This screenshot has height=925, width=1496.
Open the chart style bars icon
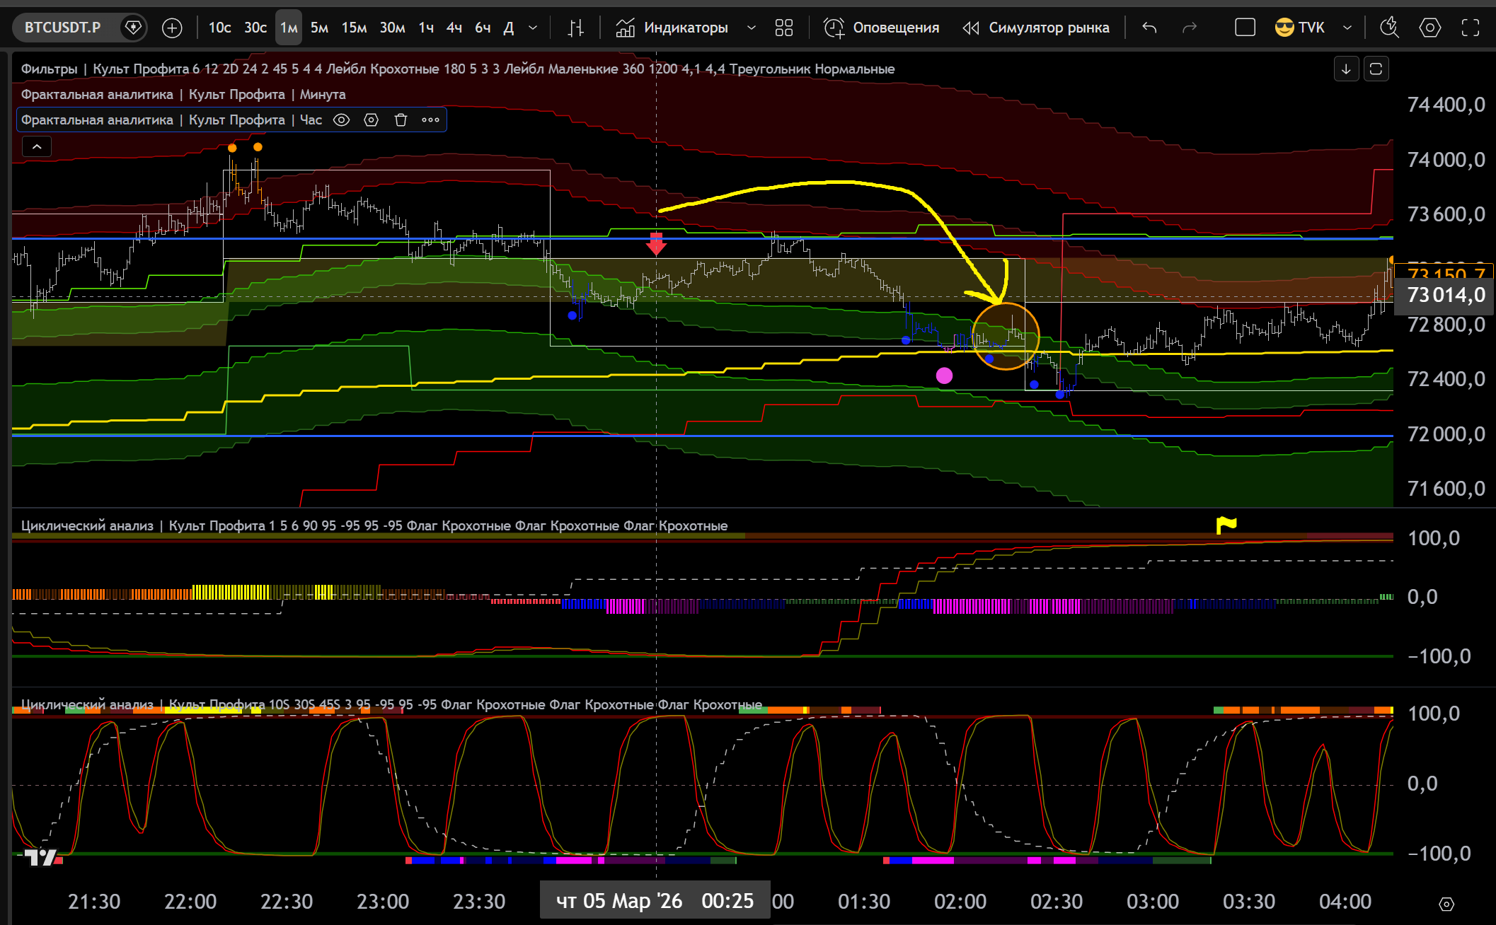coord(576,28)
